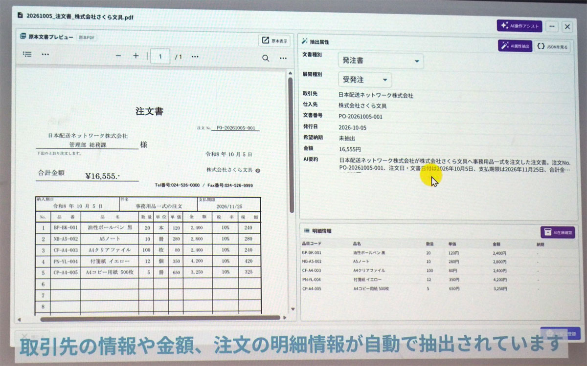Click the 令和8年10月5日 date beside the order number

click(x=229, y=154)
